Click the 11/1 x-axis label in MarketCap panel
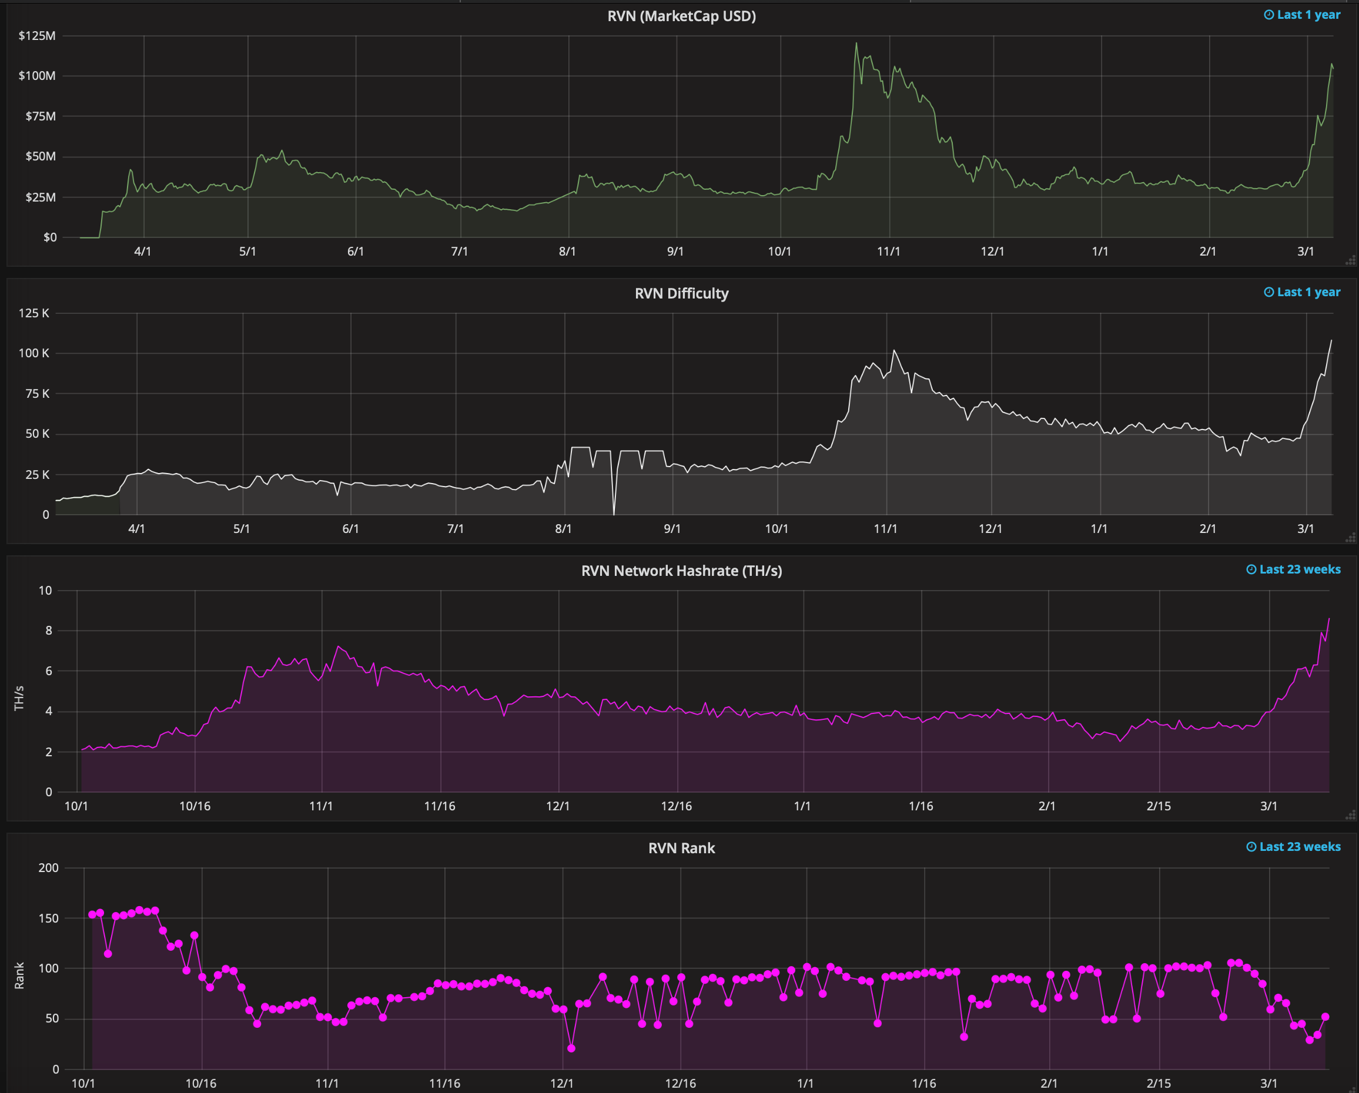1359x1093 pixels. tap(889, 252)
